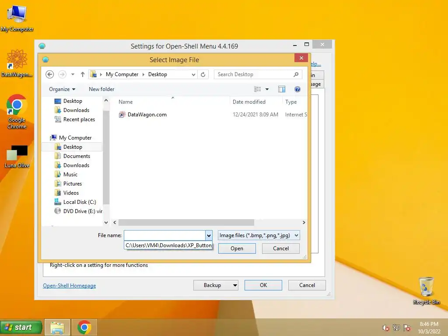Screen dimensions: 448x336
Task: Expand the Backup dropdown arrow
Action: tap(235, 285)
